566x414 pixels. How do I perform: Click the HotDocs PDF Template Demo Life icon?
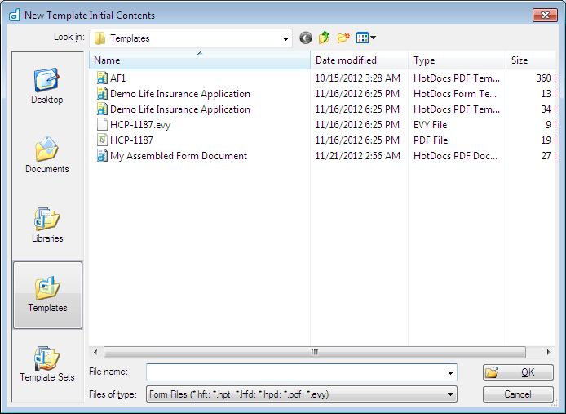102,109
